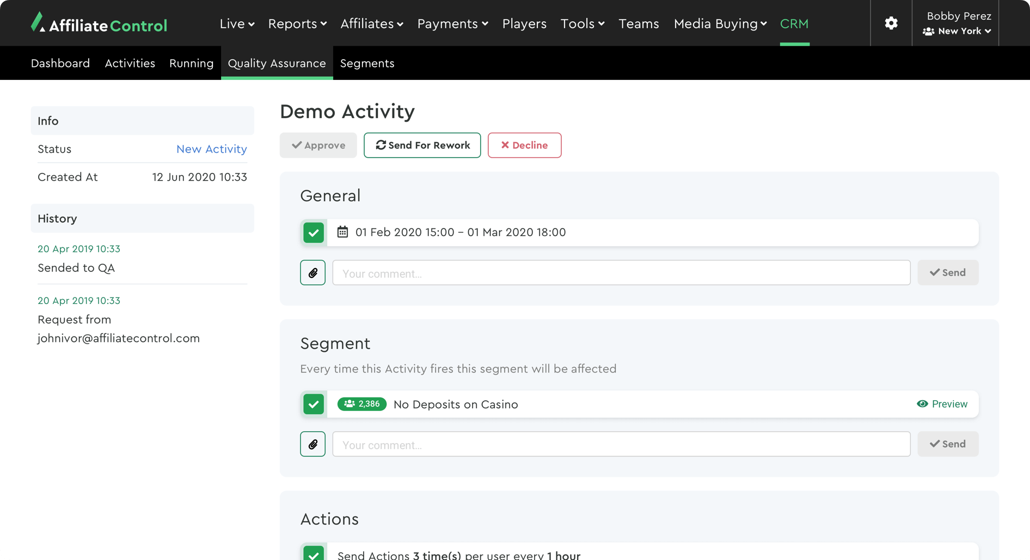Focus the General comment input field

click(621, 273)
